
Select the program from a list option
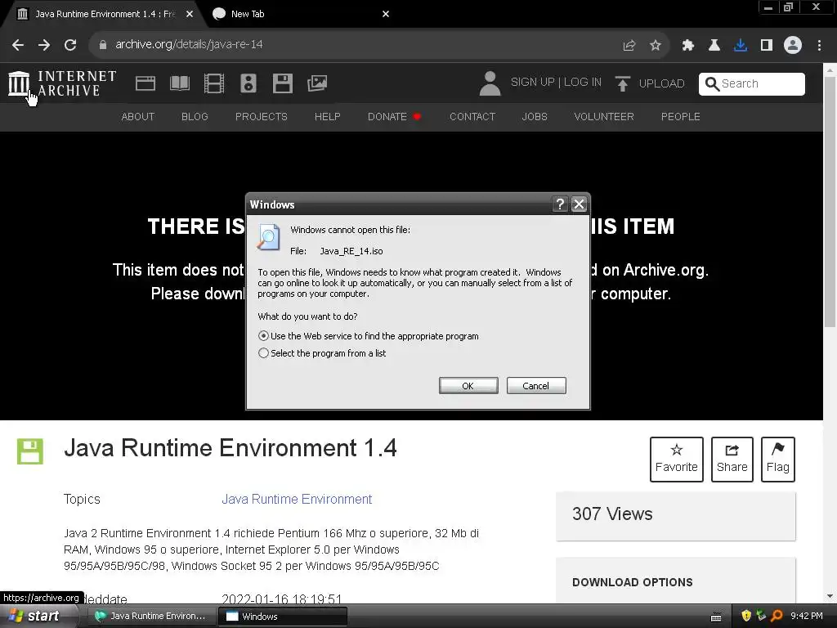[322, 353]
